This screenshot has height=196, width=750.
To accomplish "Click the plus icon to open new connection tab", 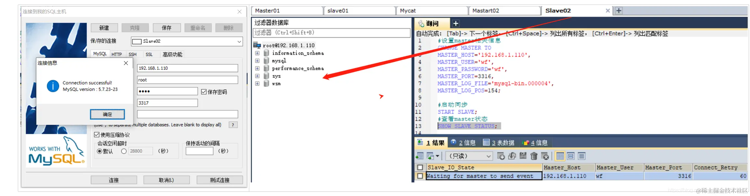I will pos(619,11).
